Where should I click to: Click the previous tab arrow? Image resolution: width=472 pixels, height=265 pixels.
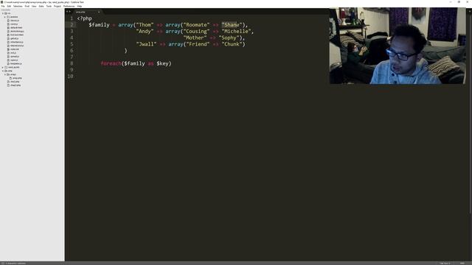pos(67,12)
